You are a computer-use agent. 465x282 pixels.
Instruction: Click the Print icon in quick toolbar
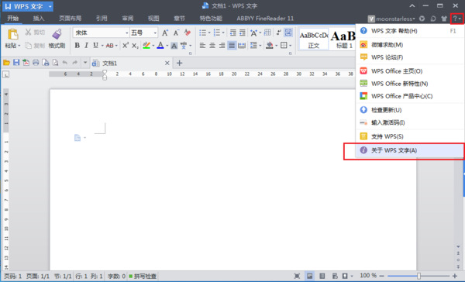[36, 63]
